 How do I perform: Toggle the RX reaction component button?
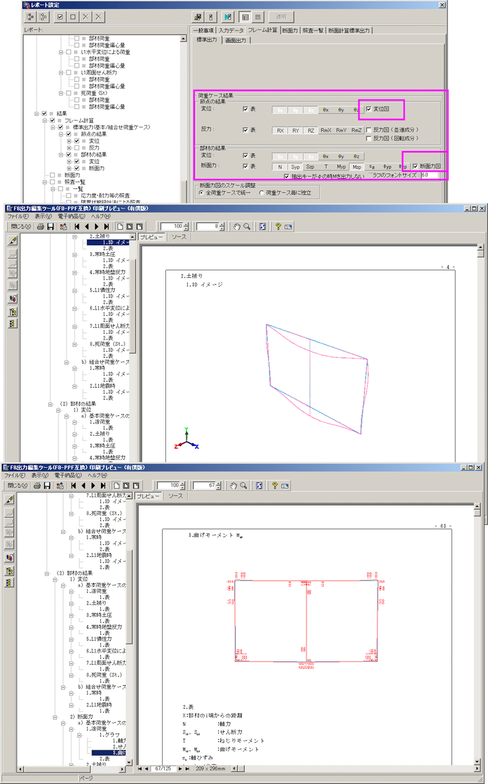[x=280, y=131]
